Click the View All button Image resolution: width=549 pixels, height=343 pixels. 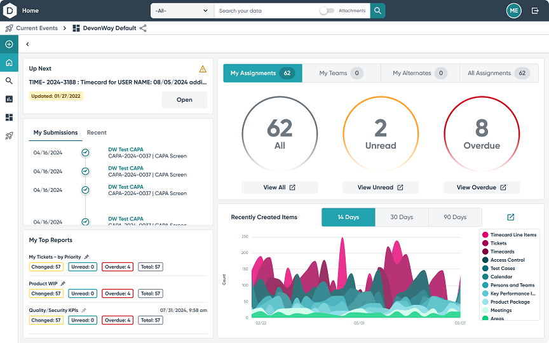280,187
